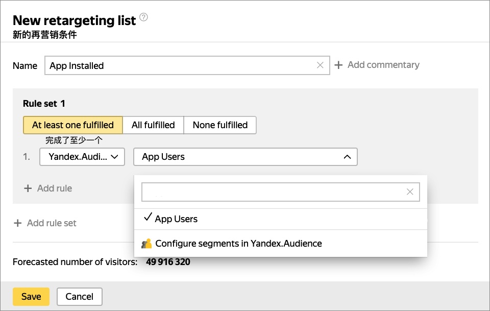Click the plus icon beside Add commentary
Screen dimensions: 490x311
pos(338,65)
